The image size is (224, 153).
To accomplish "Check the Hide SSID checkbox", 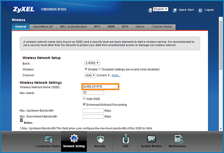I will click(84, 98).
